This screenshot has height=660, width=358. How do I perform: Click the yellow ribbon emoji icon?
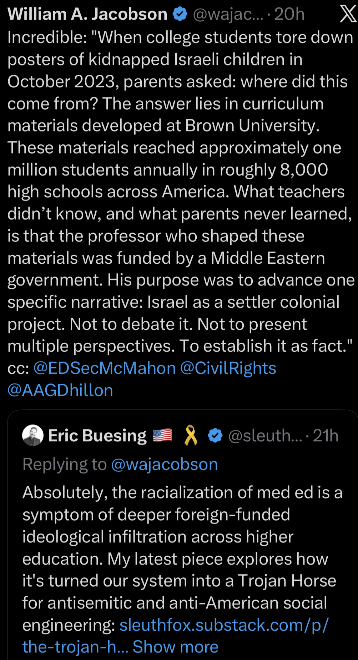click(x=191, y=435)
